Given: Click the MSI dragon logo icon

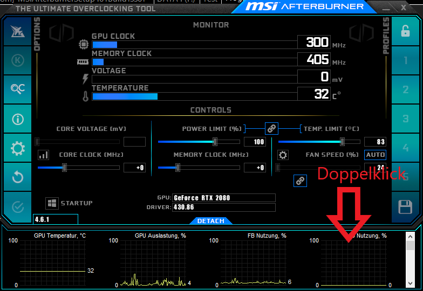Looking at the screenshot, I should point(17,31).
